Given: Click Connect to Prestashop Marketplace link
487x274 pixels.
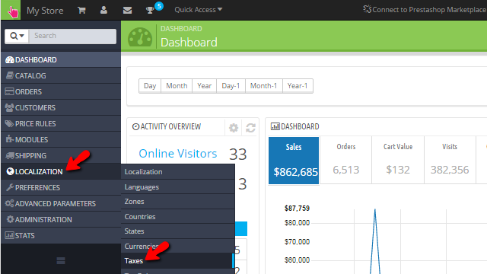Looking at the screenshot, I should [425, 10].
